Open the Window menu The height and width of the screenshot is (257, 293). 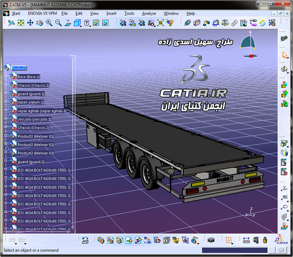coord(171,14)
